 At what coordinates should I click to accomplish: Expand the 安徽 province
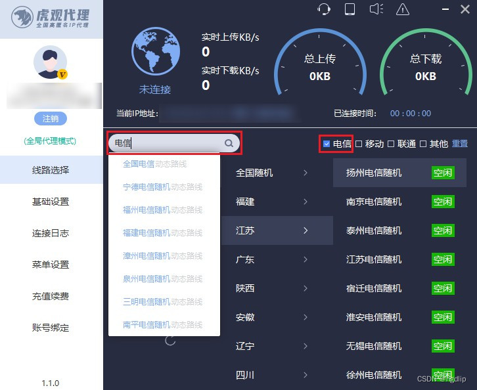[x=277, y=317]
